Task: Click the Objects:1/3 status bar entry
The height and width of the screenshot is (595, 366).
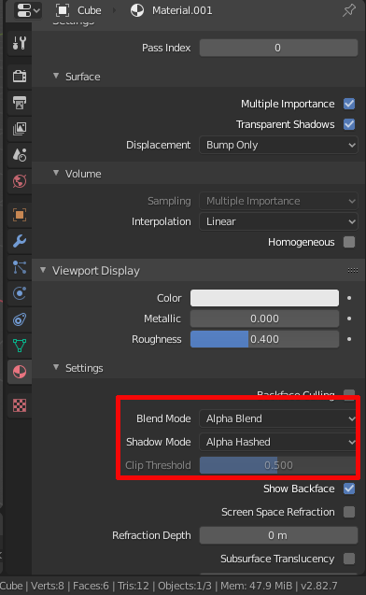Action: 185,586
